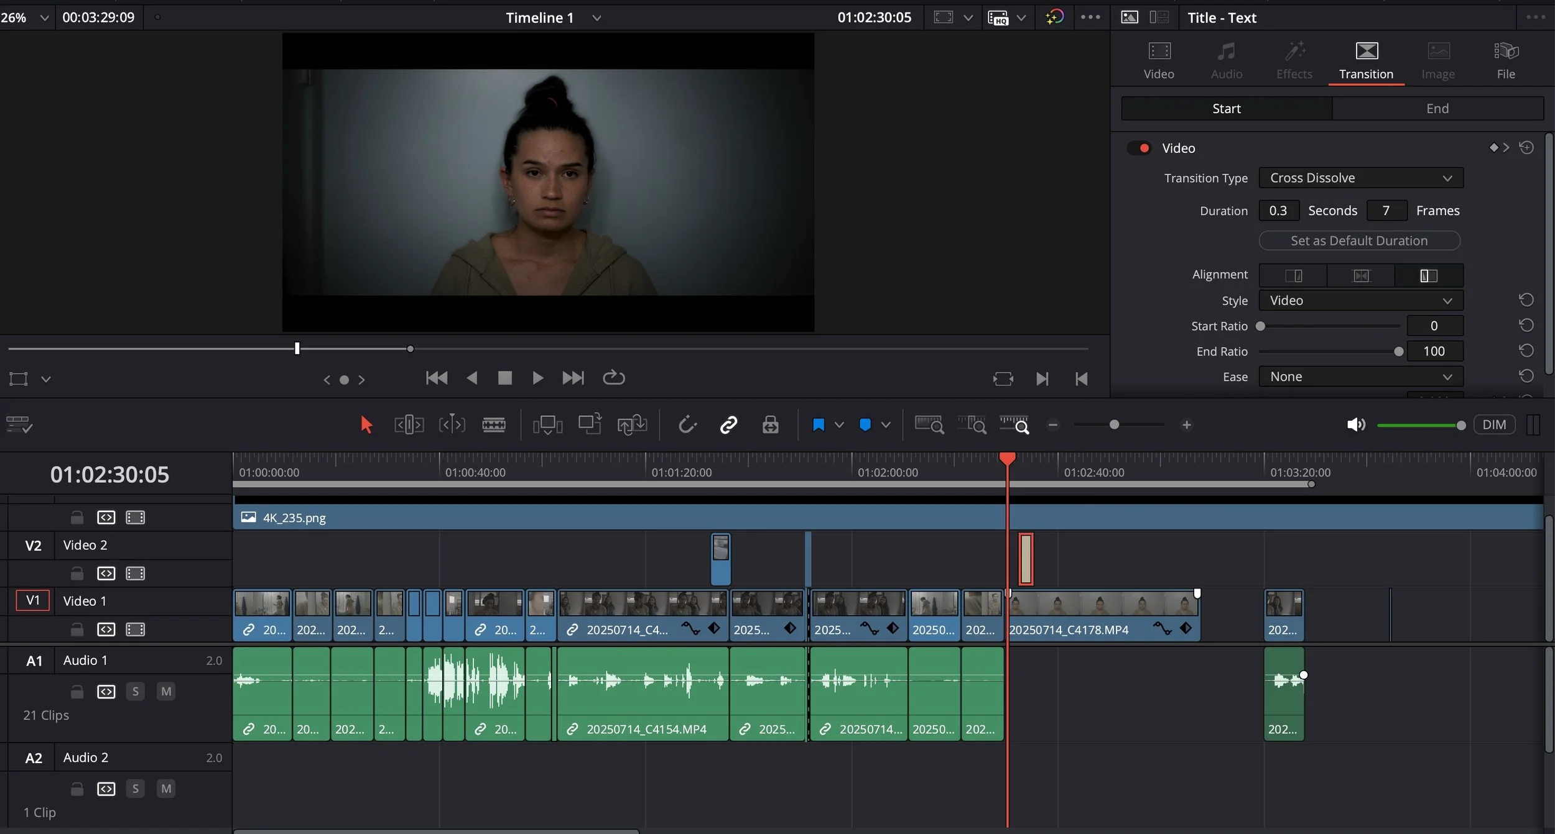Click the End Ratio slider handle
The image size is (1555, 834).
coord(1398,352)
